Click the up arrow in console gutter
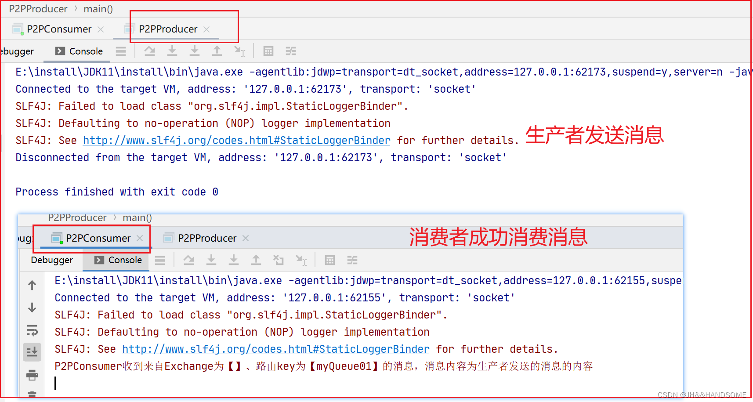 click(32, 285)
